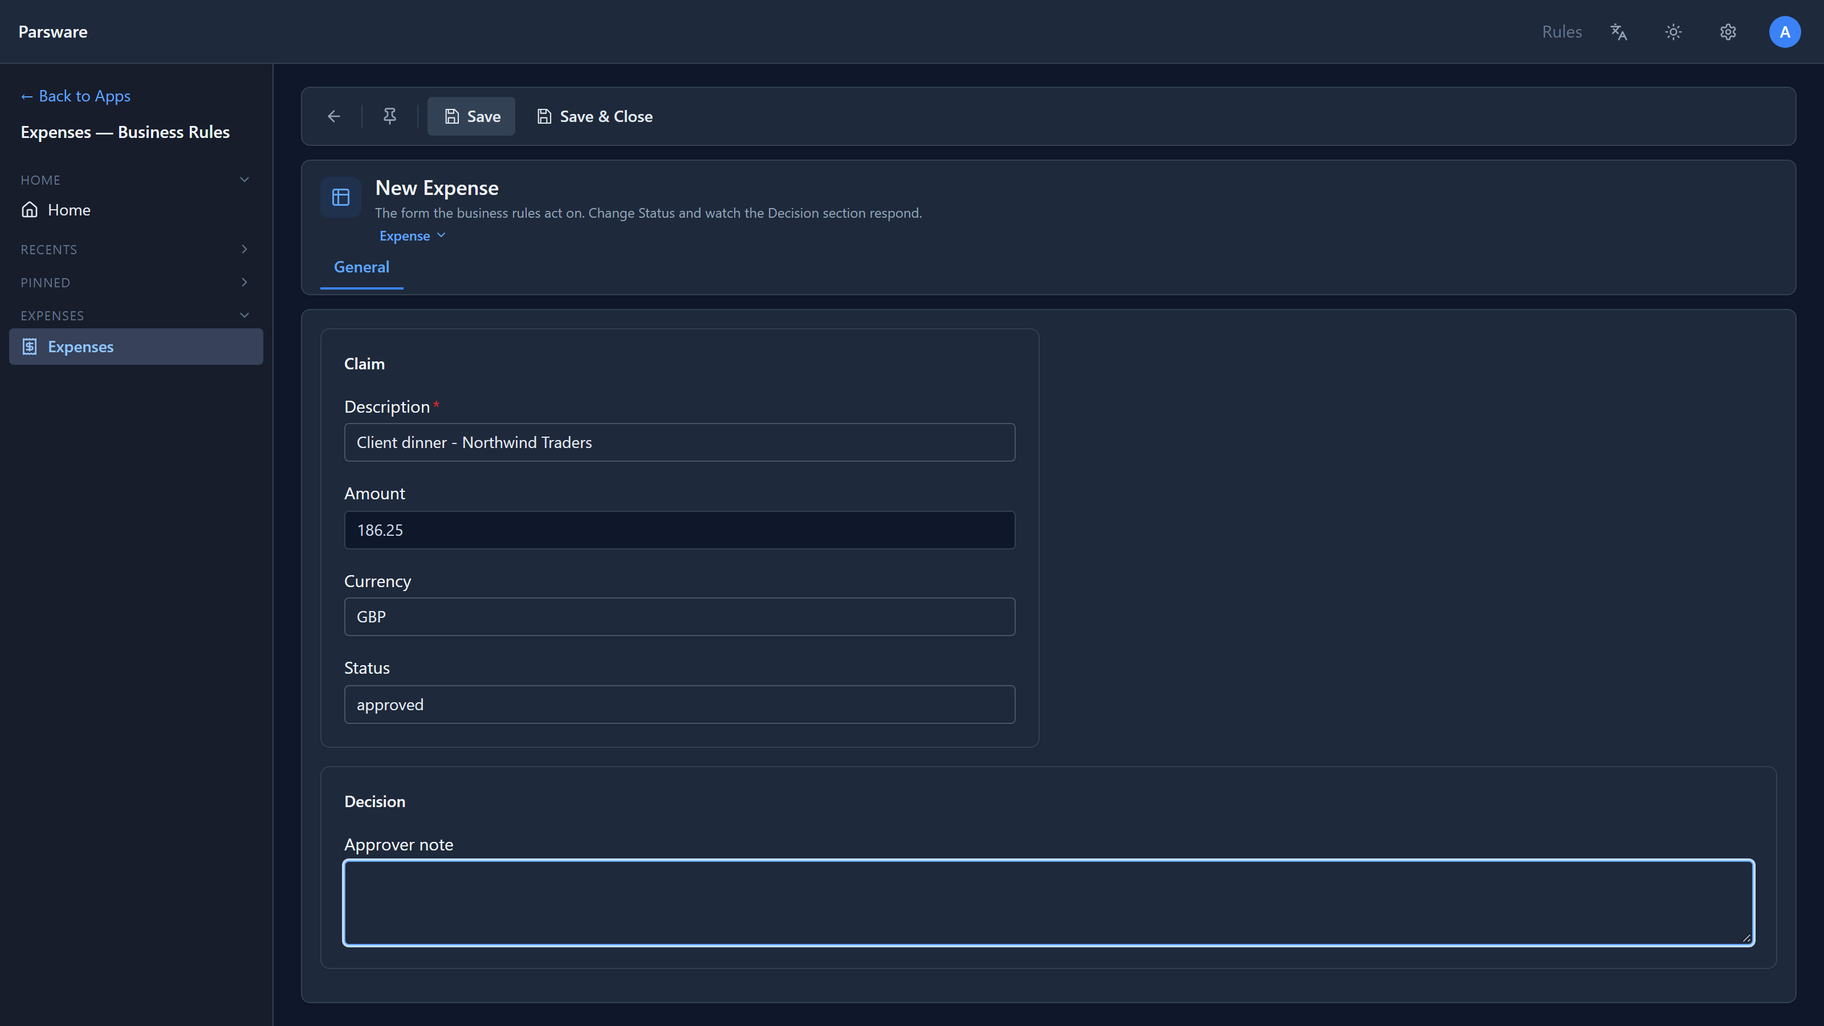This screenshot has width=1824, height=1026.
Task: Open the settings gear icon
Action: click(x=1728, y=32)
